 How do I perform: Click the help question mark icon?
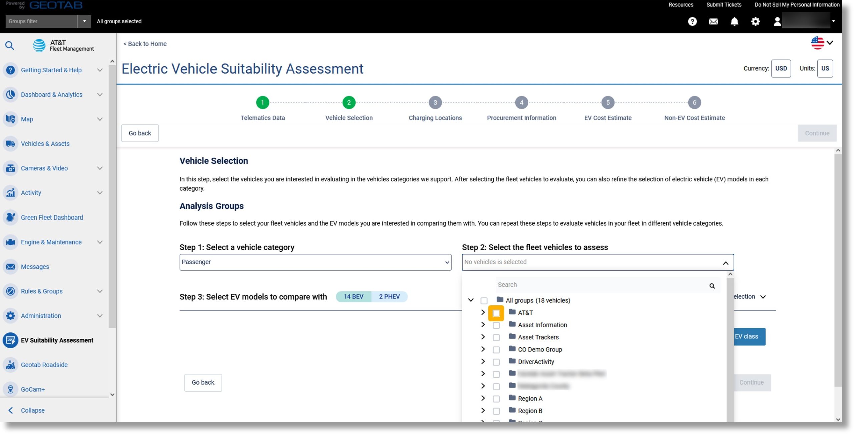click(691, 22)
